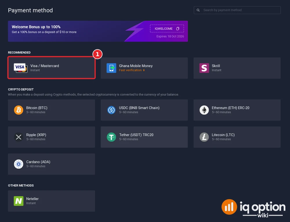The image size is (290, 222).
Task: Select the Ghana Mobile Money label
Action: click(136, 66)
